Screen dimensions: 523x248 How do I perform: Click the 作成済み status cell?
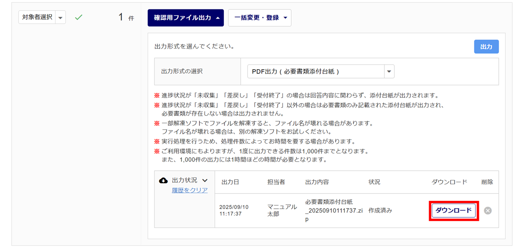(380, 210)
